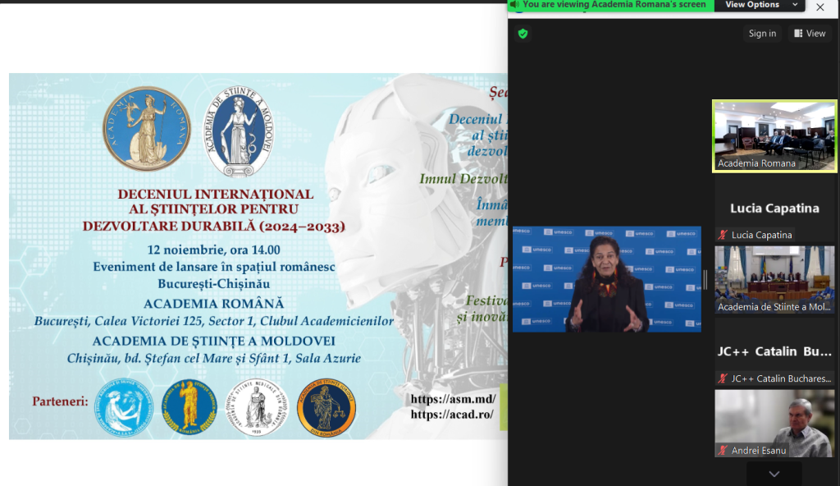Click the speaker icon in green sharing banner
Viewport: 840px width, 486px height.
point(516,5)
